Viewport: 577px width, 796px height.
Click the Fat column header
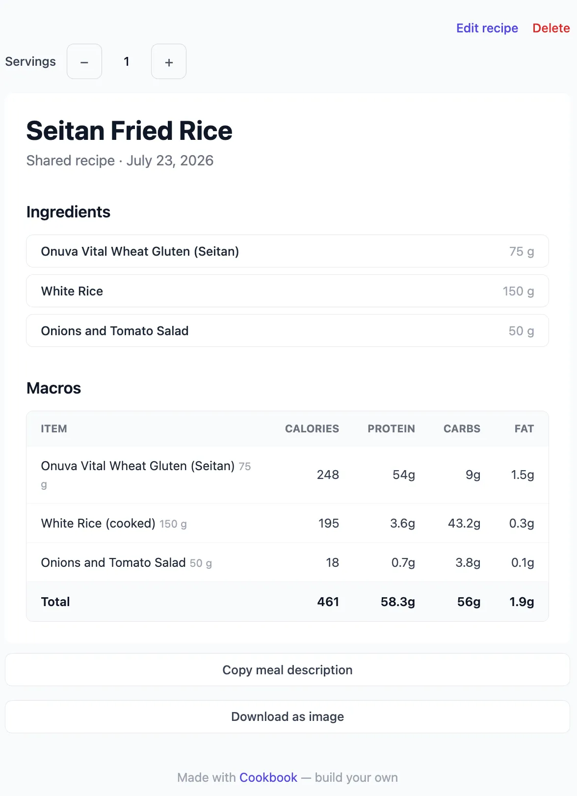tap(524, 428)
